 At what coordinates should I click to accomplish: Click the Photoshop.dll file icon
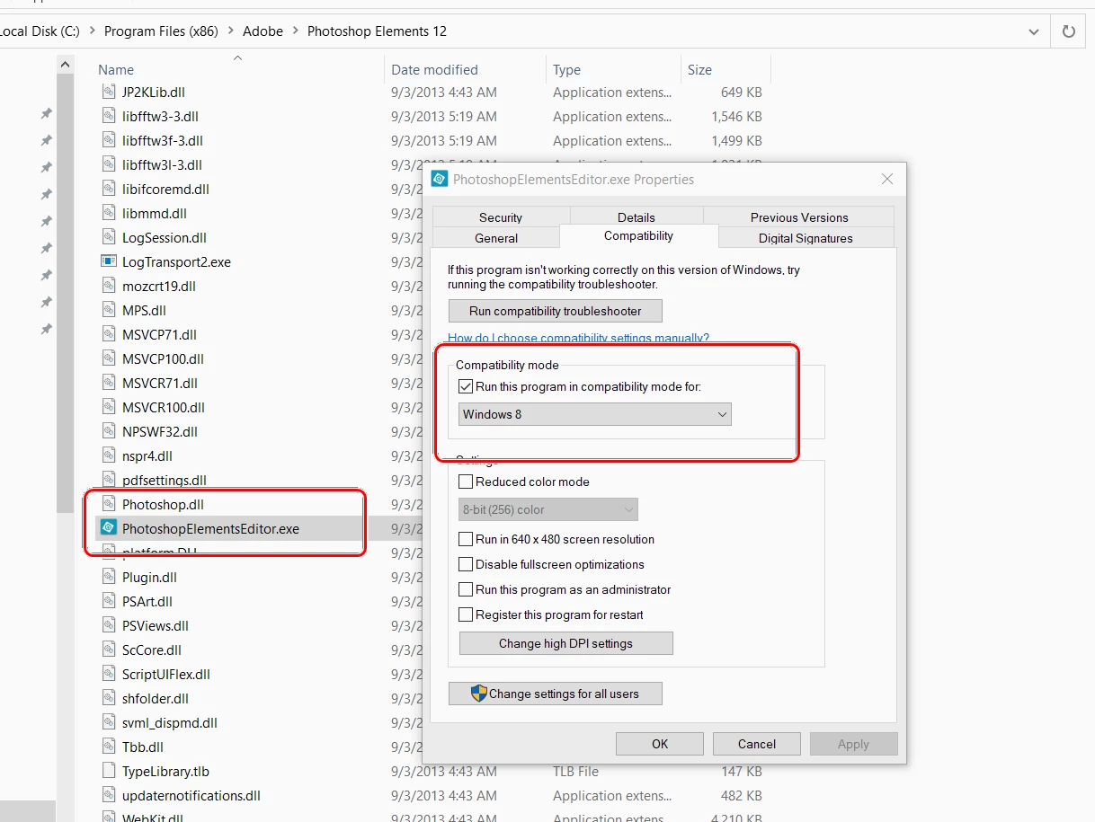click(109, 504)
